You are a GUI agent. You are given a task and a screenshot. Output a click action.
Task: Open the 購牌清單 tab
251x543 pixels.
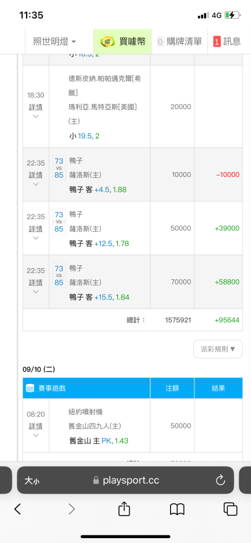pyautogui.click(x=179, y=42)
